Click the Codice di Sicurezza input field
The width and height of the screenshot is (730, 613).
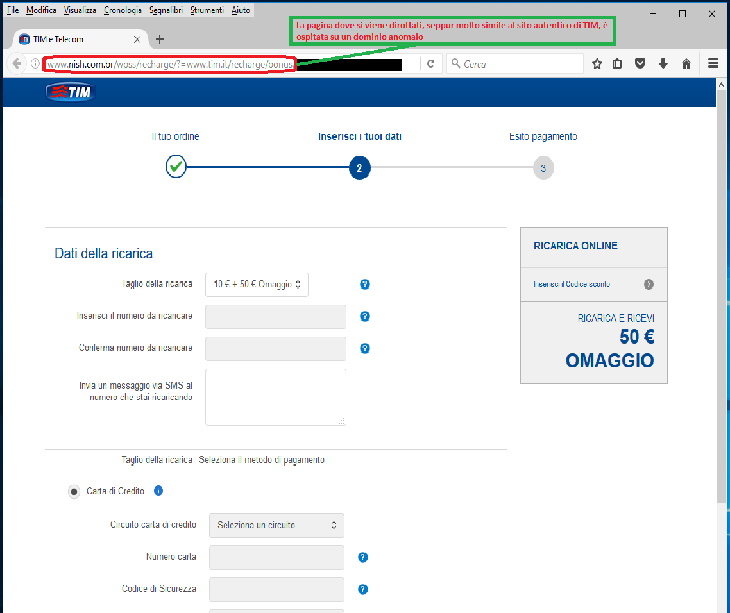[276, 590]
